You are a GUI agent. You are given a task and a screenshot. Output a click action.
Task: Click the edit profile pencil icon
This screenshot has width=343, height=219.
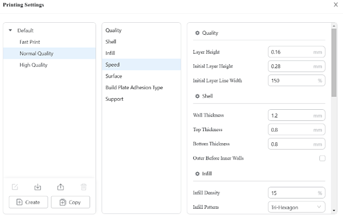coord(15,187)
